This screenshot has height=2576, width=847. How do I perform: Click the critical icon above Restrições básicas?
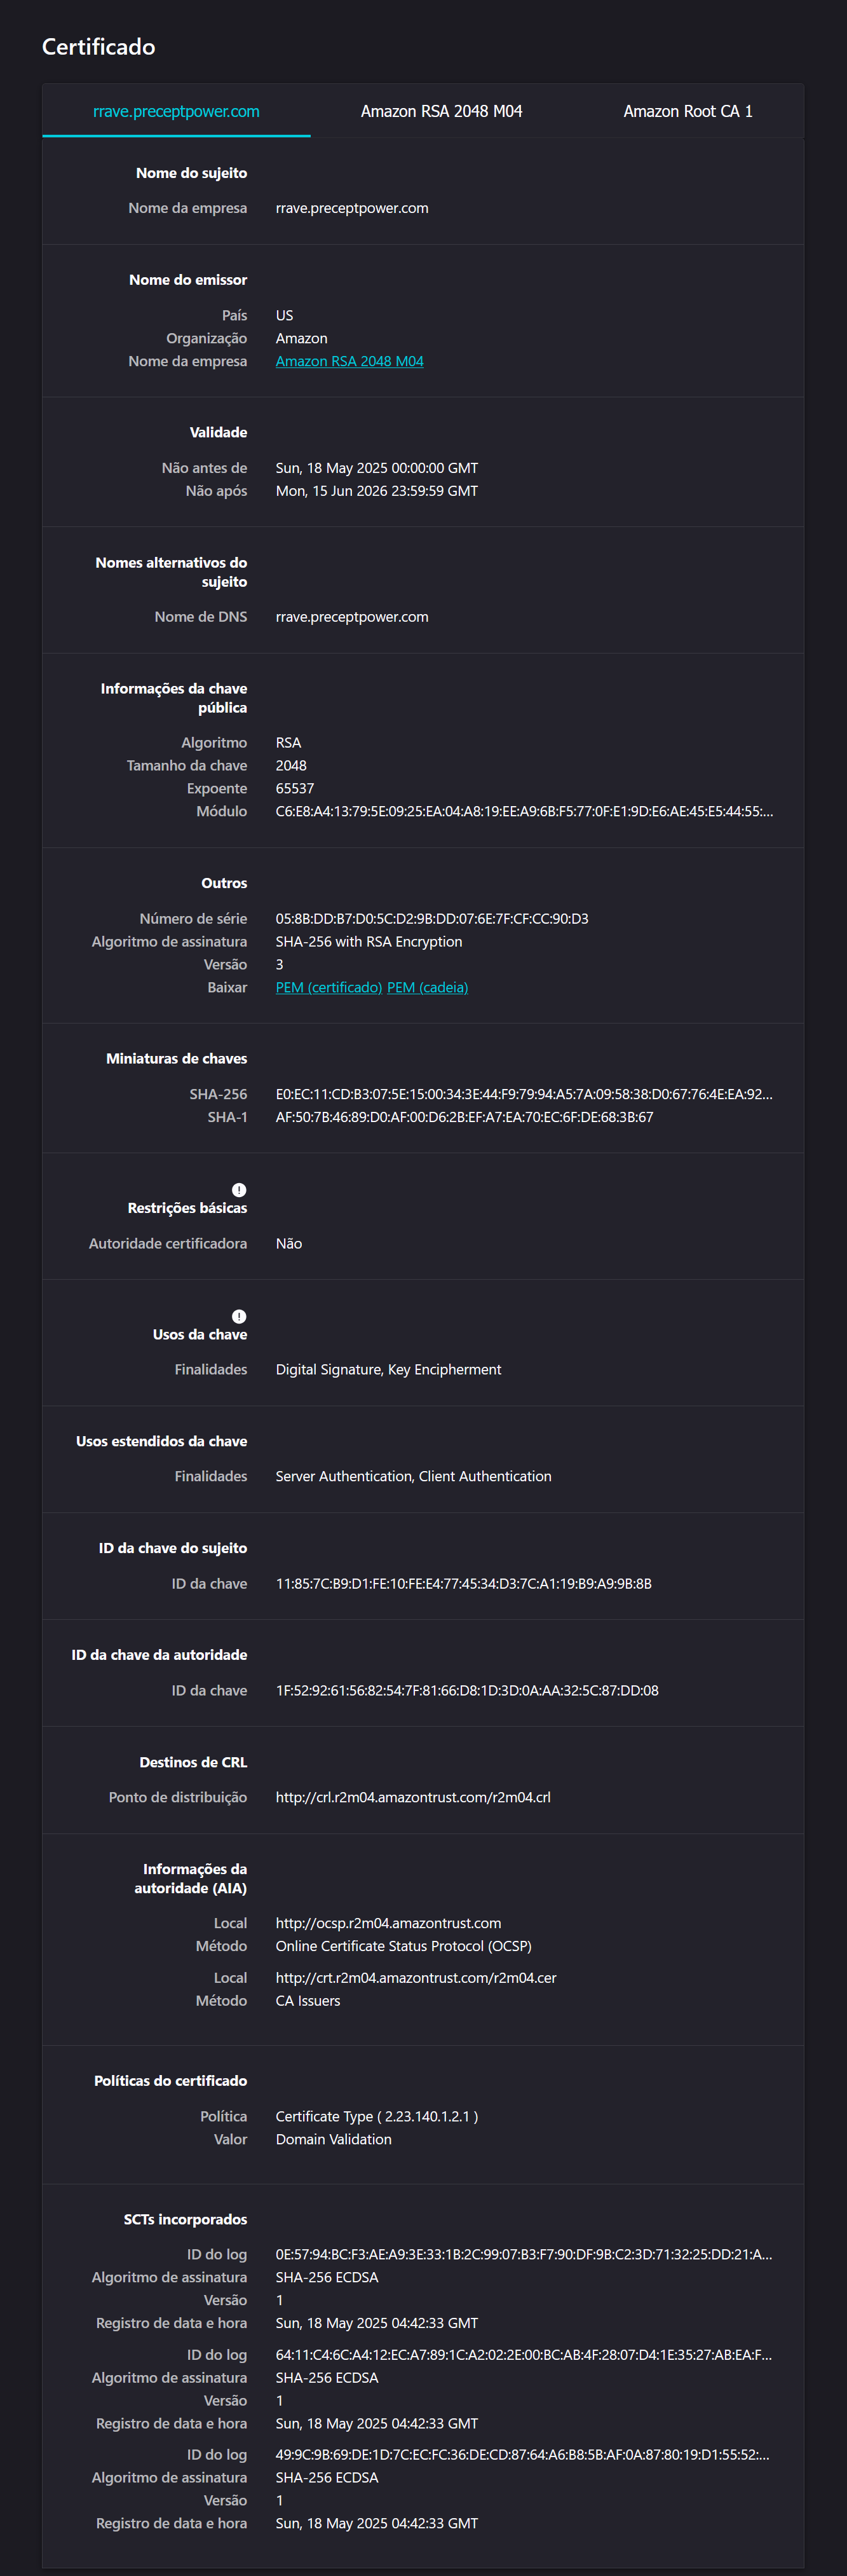point(239,1190)
